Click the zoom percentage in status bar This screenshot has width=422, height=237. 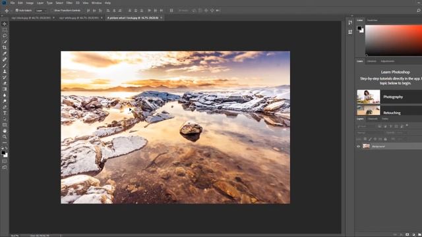point(15,236)
